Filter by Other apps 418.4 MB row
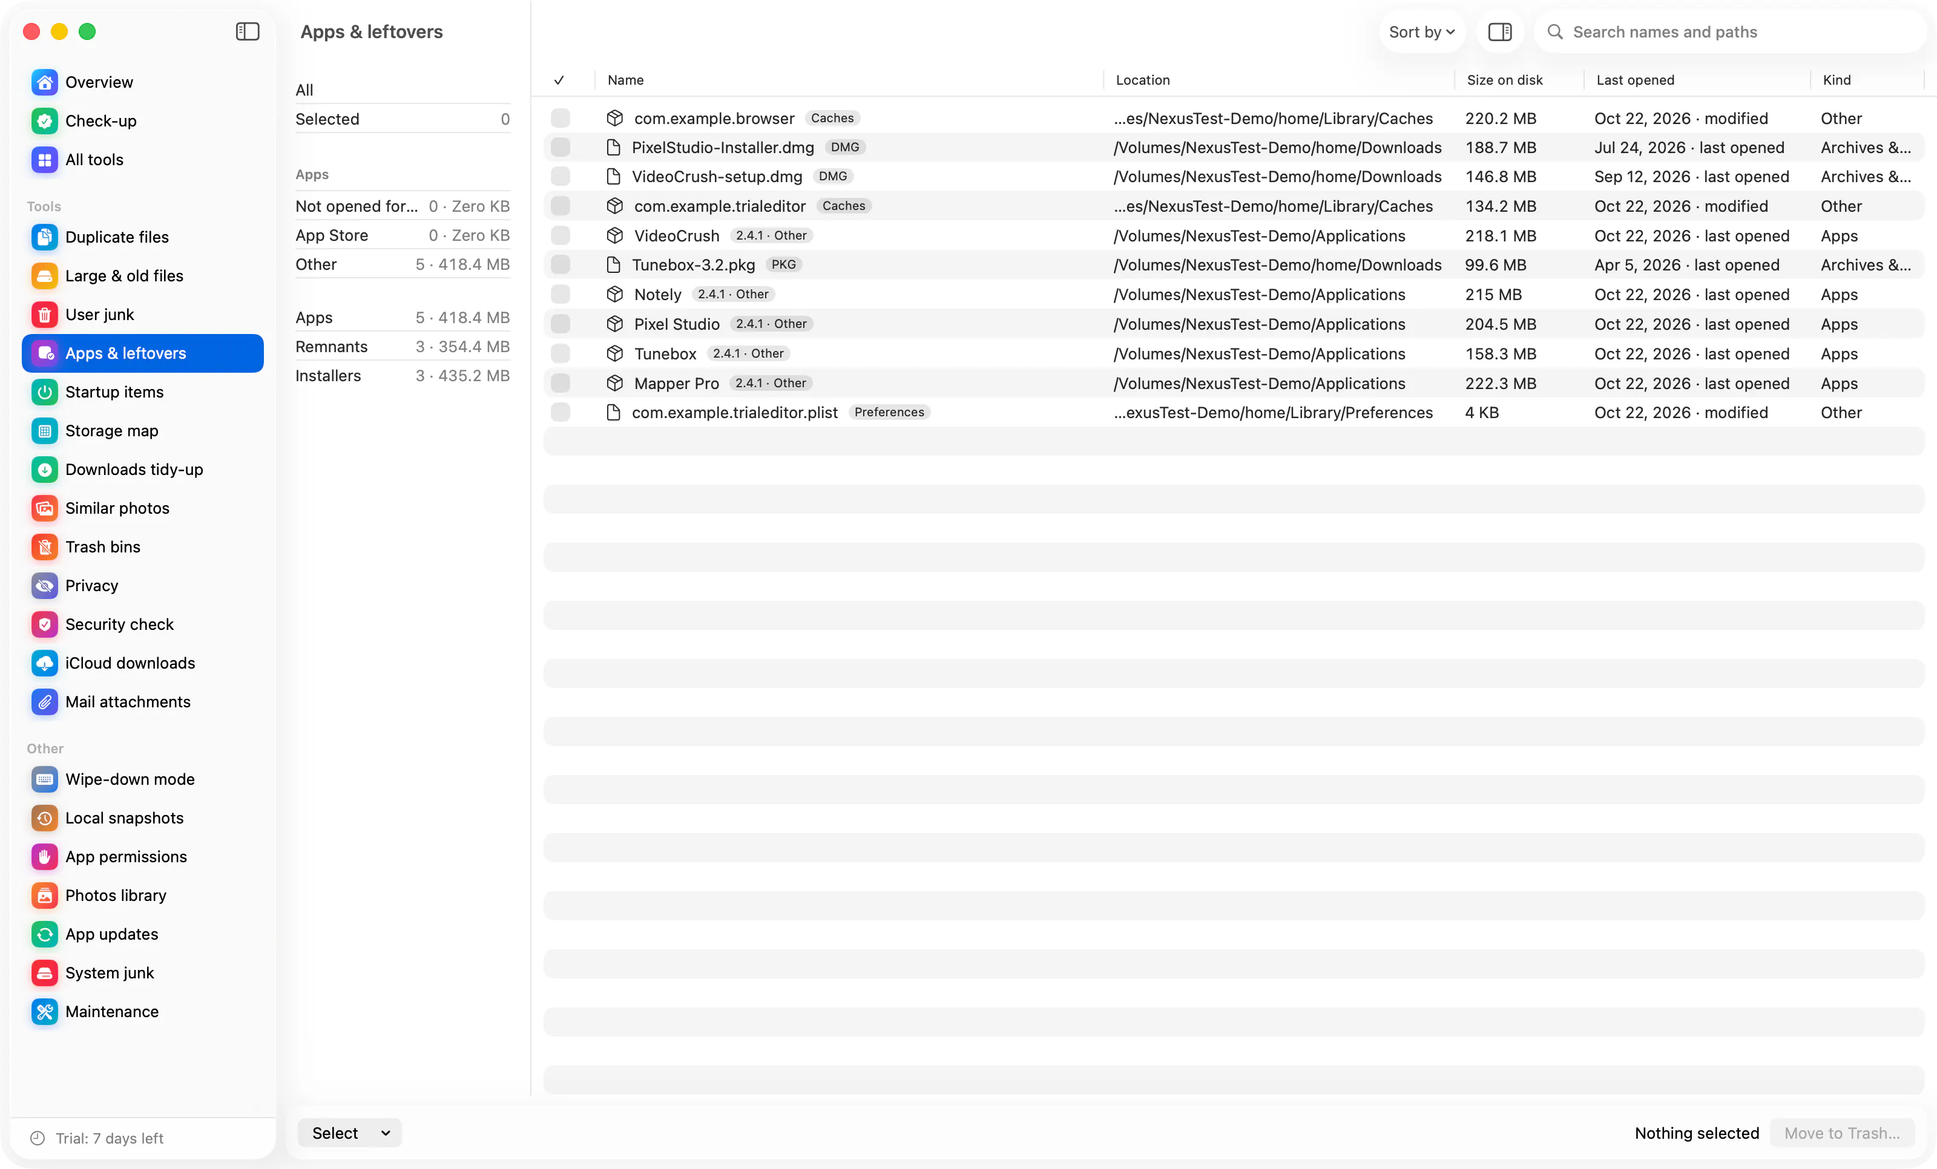 coord(403,264)
